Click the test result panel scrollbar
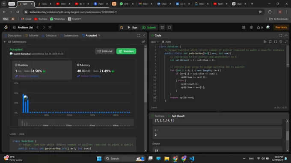 pos(288,136)
